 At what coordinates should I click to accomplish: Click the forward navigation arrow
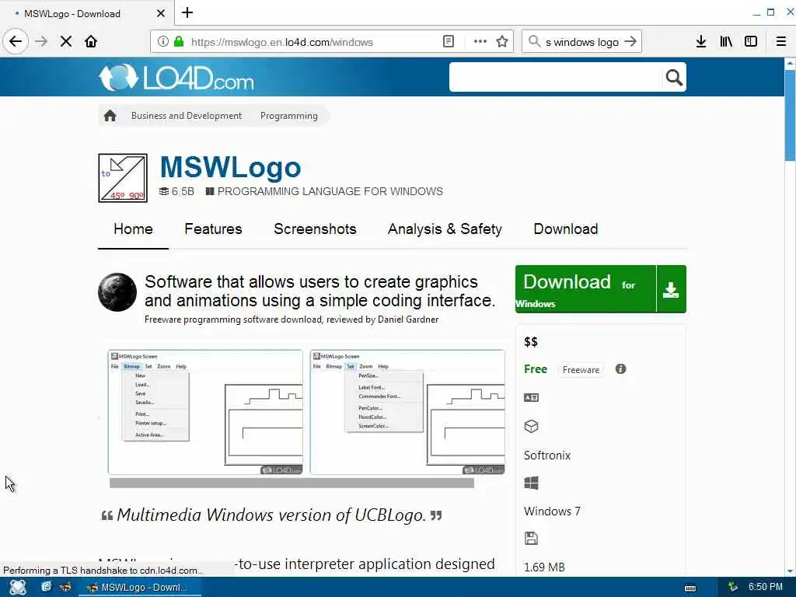41,41
